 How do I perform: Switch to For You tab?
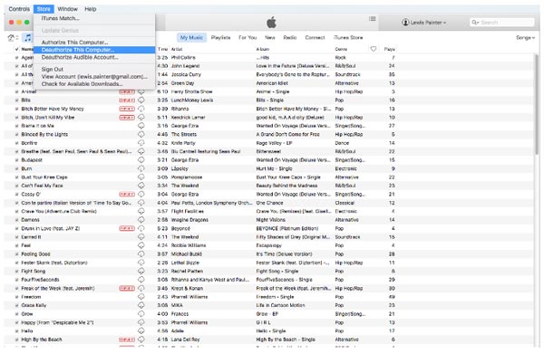248,37
